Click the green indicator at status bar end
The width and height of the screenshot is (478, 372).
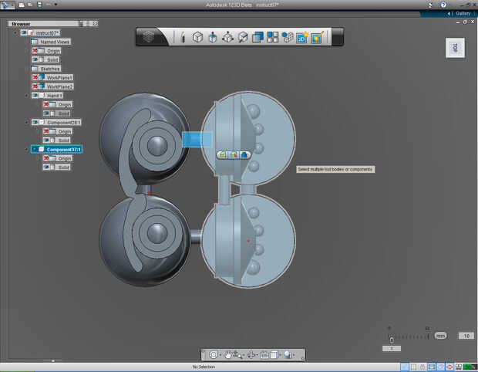(x=470, y=367)
